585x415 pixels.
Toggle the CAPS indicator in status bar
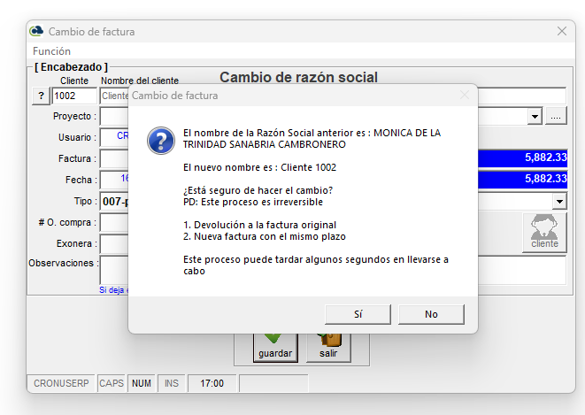click(x=112, y=384)
